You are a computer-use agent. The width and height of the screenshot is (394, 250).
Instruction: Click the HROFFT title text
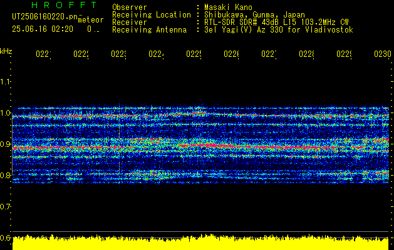(65, 5)
